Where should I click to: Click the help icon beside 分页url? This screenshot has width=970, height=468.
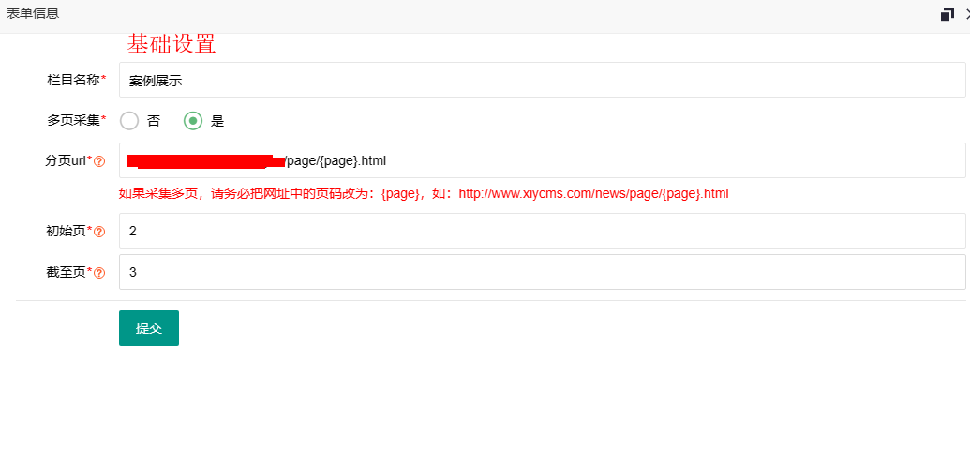[x=99, y=161]
